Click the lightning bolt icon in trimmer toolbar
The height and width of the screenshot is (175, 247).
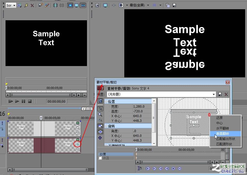[26, 5]
